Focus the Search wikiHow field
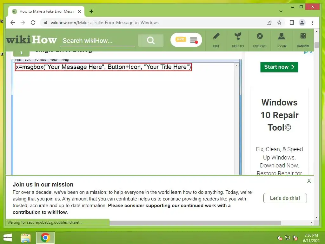The image size is (325, 244). (x=97, y=41)
